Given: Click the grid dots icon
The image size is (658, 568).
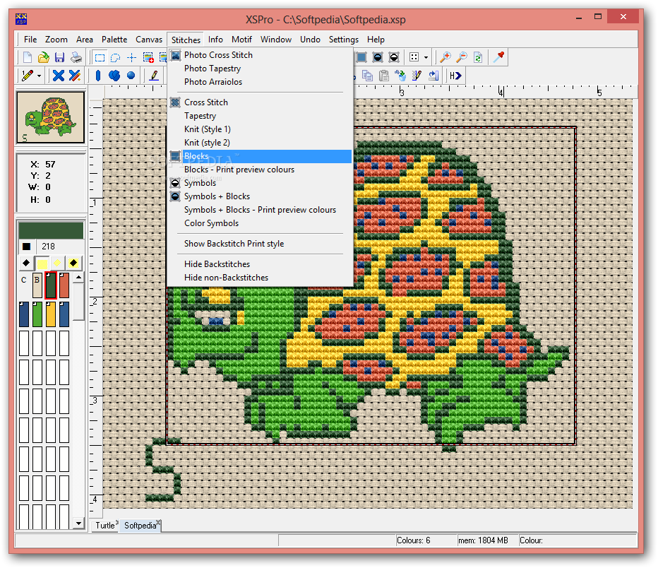Looking at the screenshot, I should click(414, 57).
